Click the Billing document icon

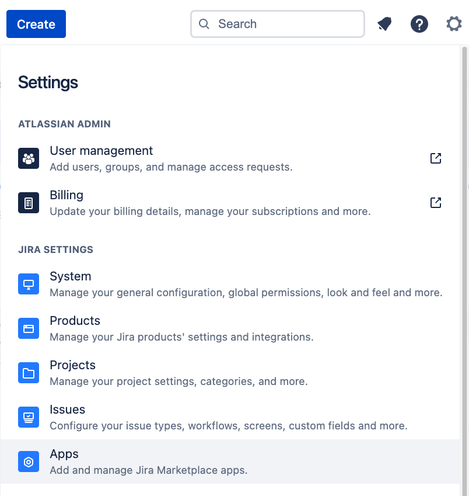coord(29,203)
